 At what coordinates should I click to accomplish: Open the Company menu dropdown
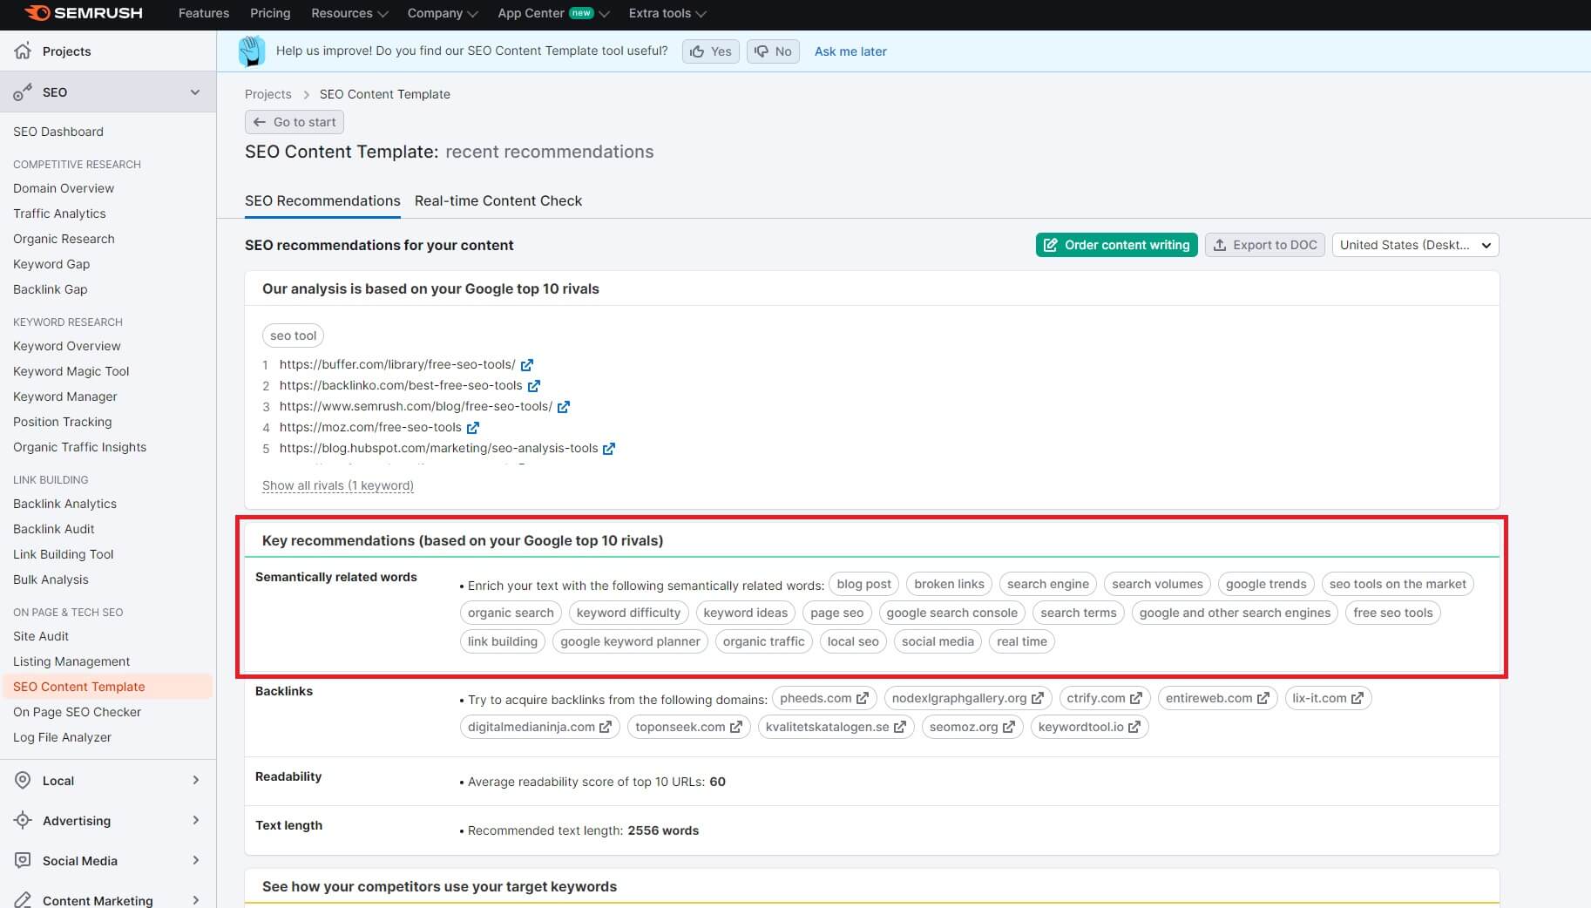click(443, 13)
